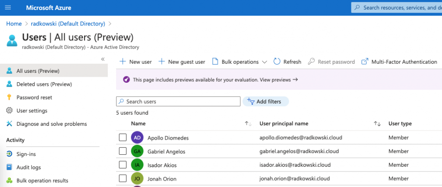
Task: Click the GA avatar for Gabriel Angelos
Action: click(x=137, y=151)
